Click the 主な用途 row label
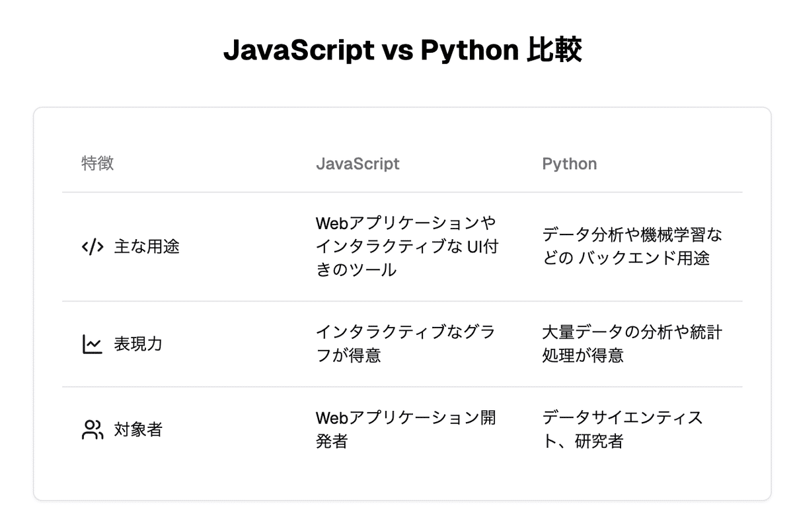Screen dimensions: 793x531 pyautogui.click(x=147, y=247)
